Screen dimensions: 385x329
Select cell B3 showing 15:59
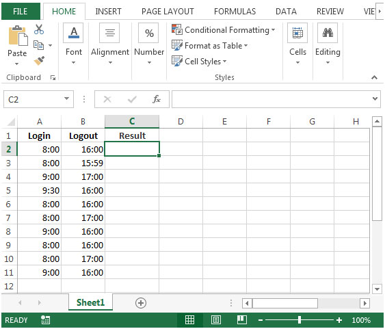(x=83, y=163)
